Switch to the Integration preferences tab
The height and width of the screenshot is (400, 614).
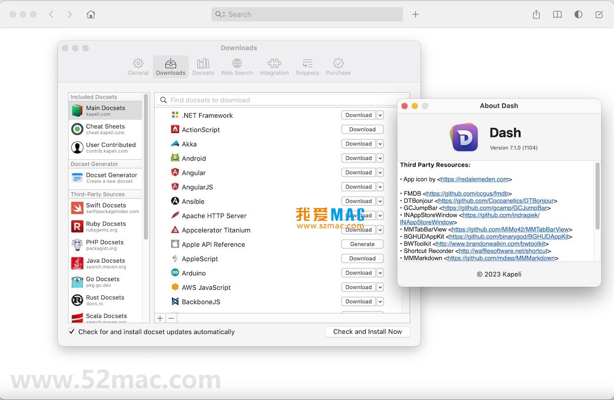(274, 67)
